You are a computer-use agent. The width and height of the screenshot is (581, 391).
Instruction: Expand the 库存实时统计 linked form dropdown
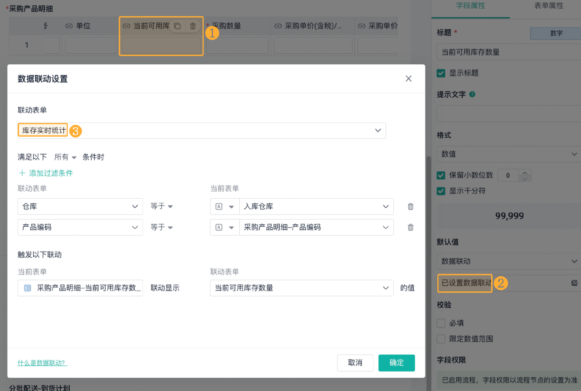378,130
